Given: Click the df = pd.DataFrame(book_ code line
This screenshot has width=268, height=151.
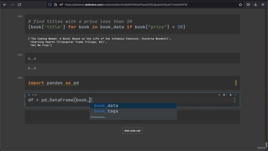Looking at the screenshot, I should (x=60, y=100).
